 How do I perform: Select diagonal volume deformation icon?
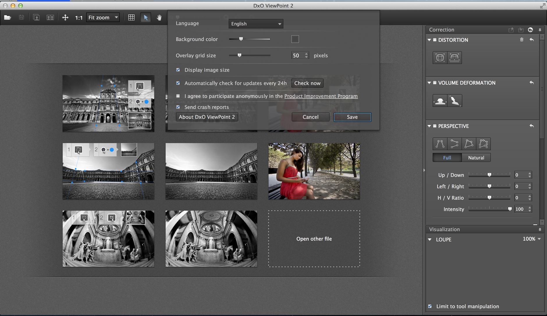click(x=454, y=101)
